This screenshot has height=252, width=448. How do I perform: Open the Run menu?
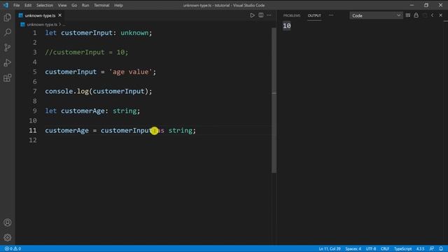(x=85, y=5)
